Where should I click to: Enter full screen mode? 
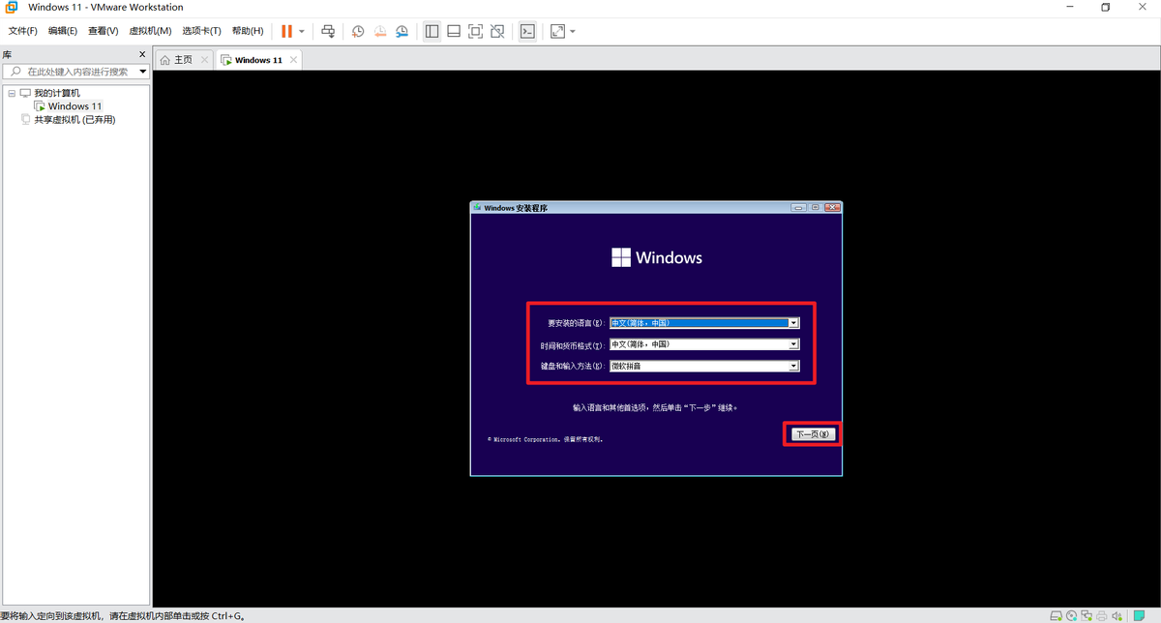(475, 31)
